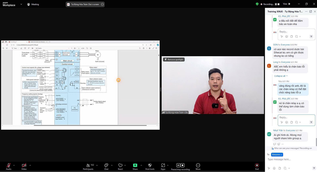Open the 'Everyone' recipient dropdown

pyautogui.click(x=277, y=155)
